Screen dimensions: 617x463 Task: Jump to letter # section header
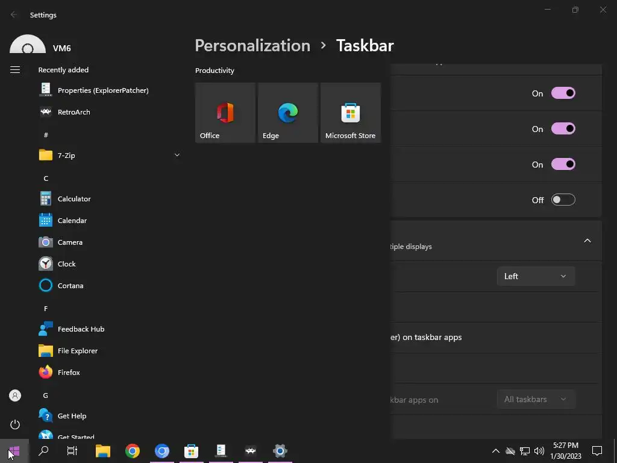46,135
